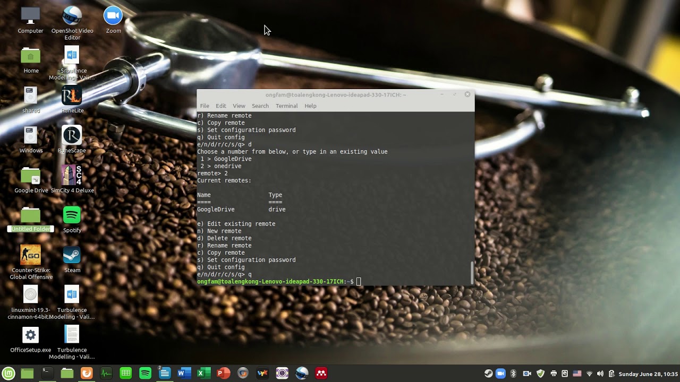Screen dimensions: 680x382
Task: Launch Firefox from the taskbar
Action: [x=86, y=374]
